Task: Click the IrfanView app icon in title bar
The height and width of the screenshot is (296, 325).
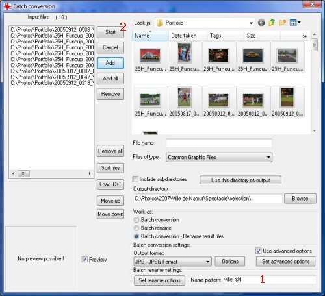Action: [x=7, y=6]
